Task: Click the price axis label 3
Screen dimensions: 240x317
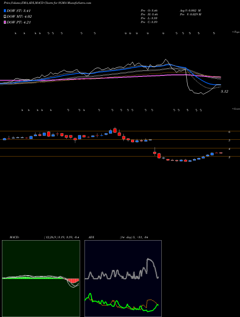Action: click(229, 157)
